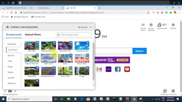Image resolution: width=182 pixels, height=102 pixels.
Task: Open the Apps bookmarks shortcut
Action: coord(5,17)
